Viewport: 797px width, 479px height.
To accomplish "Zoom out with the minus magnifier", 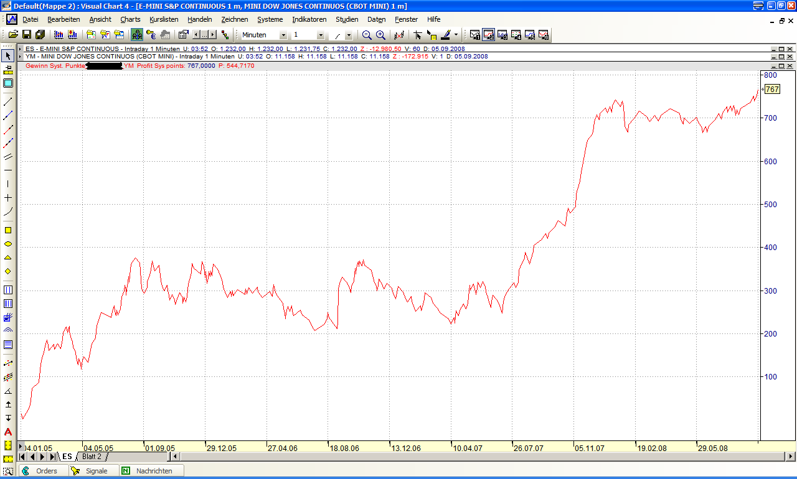I will coord(367,35).
